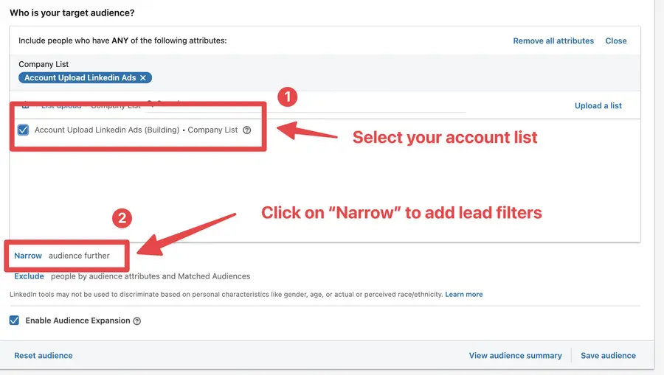Open help icon beside Company List
The height and width of the screenshot is (375, 664).
tap(247, 130)
